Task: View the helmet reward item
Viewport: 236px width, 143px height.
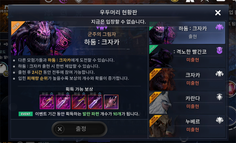Action: tap(111, 102)
